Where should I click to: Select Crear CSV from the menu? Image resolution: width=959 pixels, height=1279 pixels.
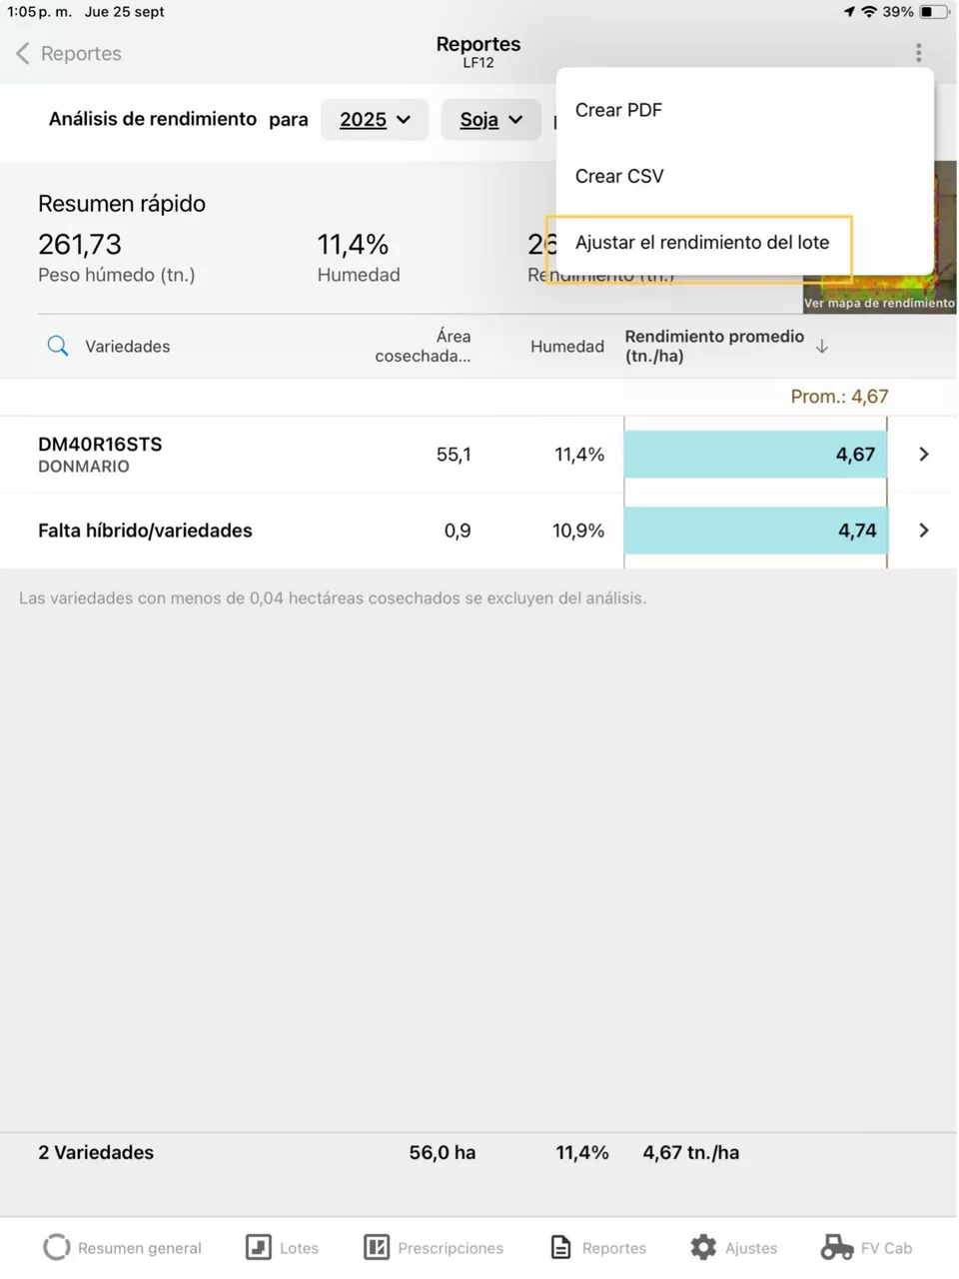[x=619, y=176]
